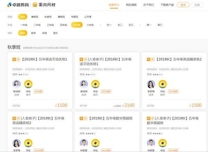Open teacher 谢淑娴's avatar in first course card
The image size is (208, 152).
(x=17, y=84)
